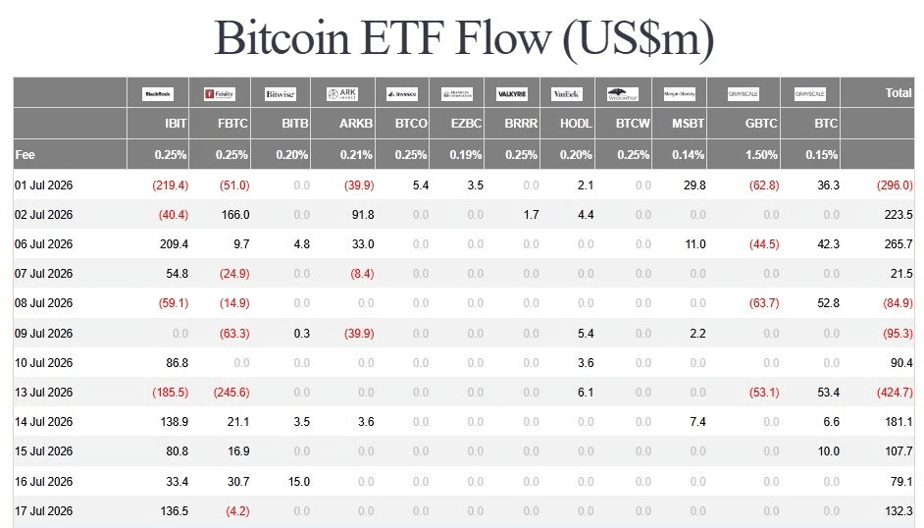
Task: Select the 13 Jul 2026 date cell
Action: (43, 392)
